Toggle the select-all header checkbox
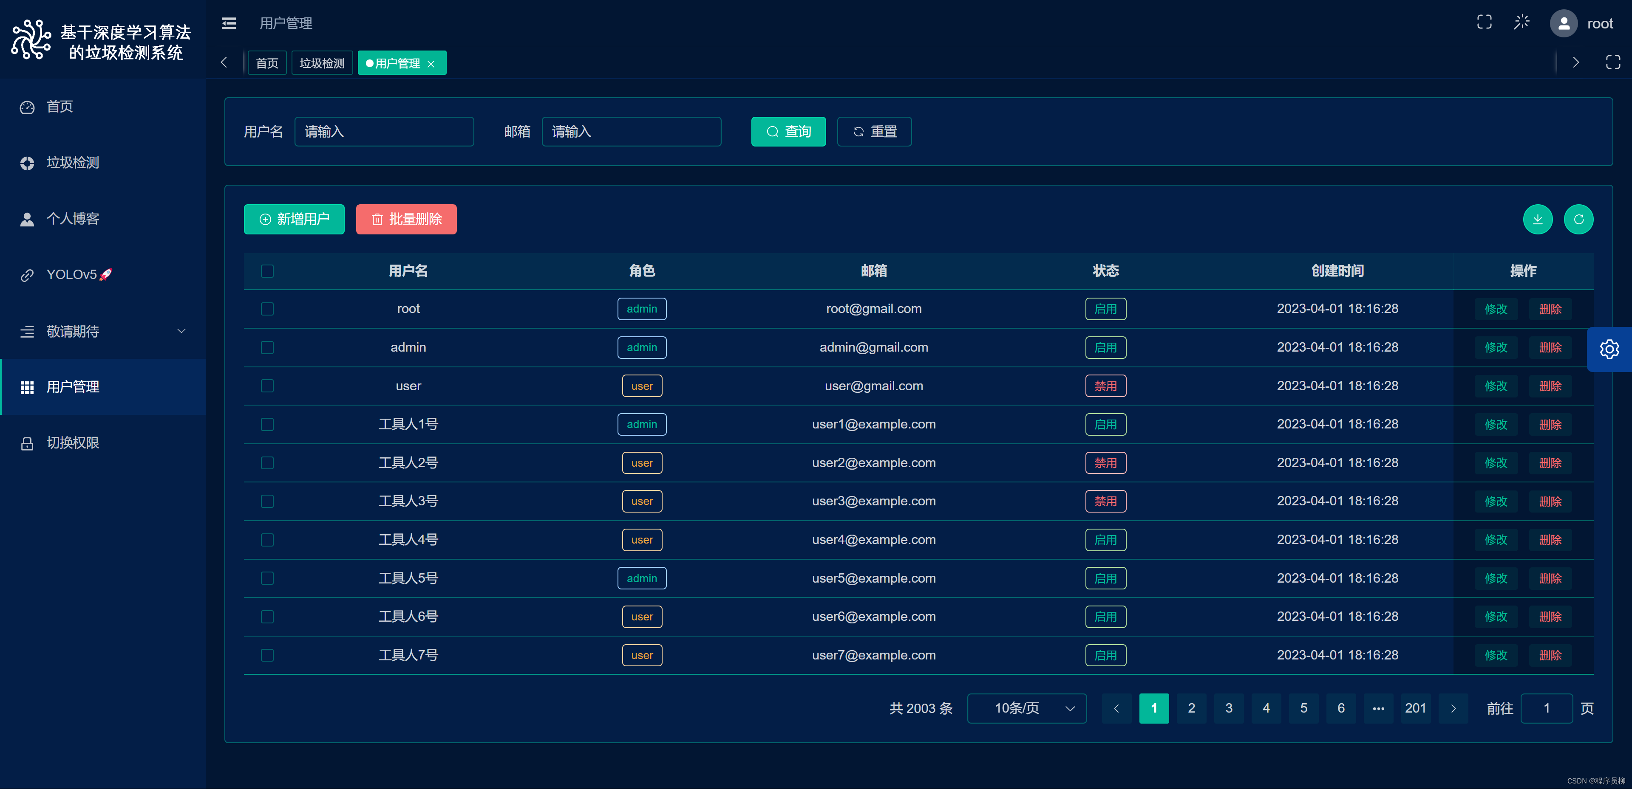The width and height of the screenshot is (1632, 789). point(267,271)
